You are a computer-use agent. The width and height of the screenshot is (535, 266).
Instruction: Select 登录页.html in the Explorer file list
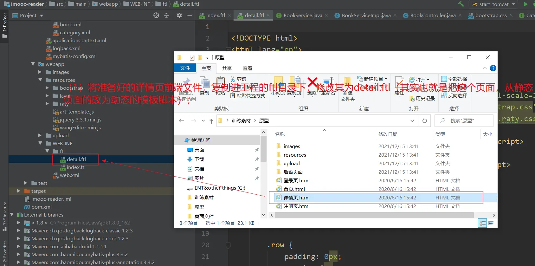pos(297,180)
